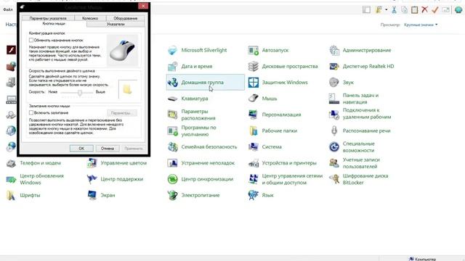Open the Персонализация icon
This screenshot has width=465, height=261.
[254, 115]
